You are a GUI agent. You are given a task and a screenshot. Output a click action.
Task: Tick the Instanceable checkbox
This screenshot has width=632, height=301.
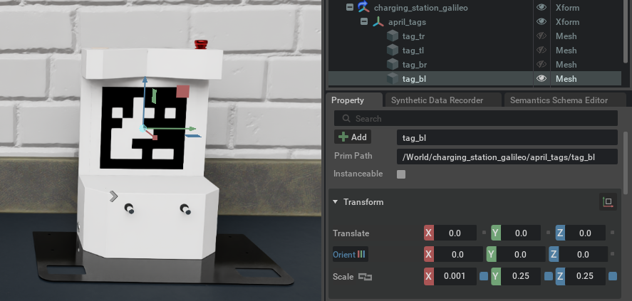(x=401, y=174)
